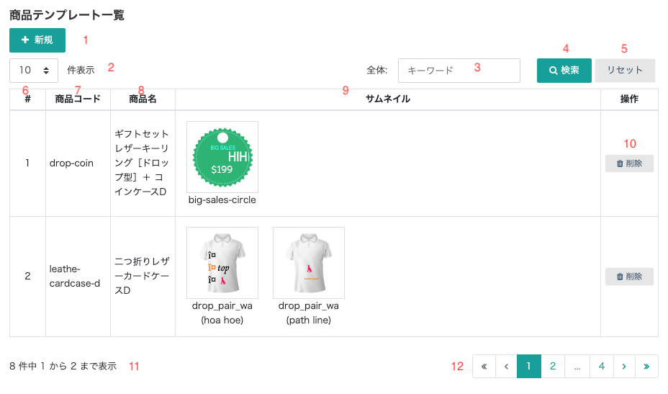Sort by the 商品コード column header

(78, 99)
